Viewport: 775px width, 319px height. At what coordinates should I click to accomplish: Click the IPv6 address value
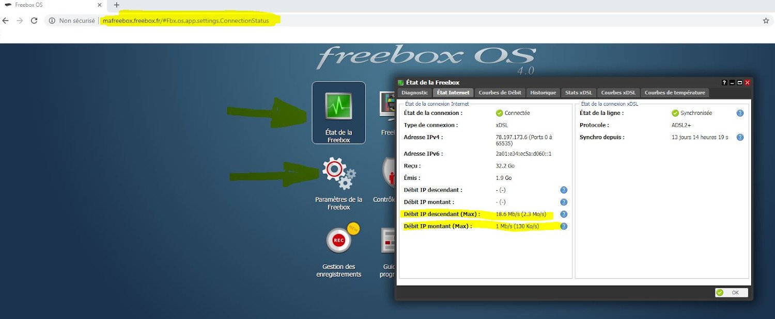pos(523,154)
